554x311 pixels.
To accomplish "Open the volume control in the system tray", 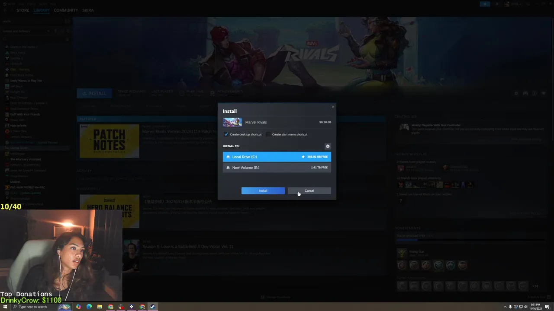I will tap(525, 307).
